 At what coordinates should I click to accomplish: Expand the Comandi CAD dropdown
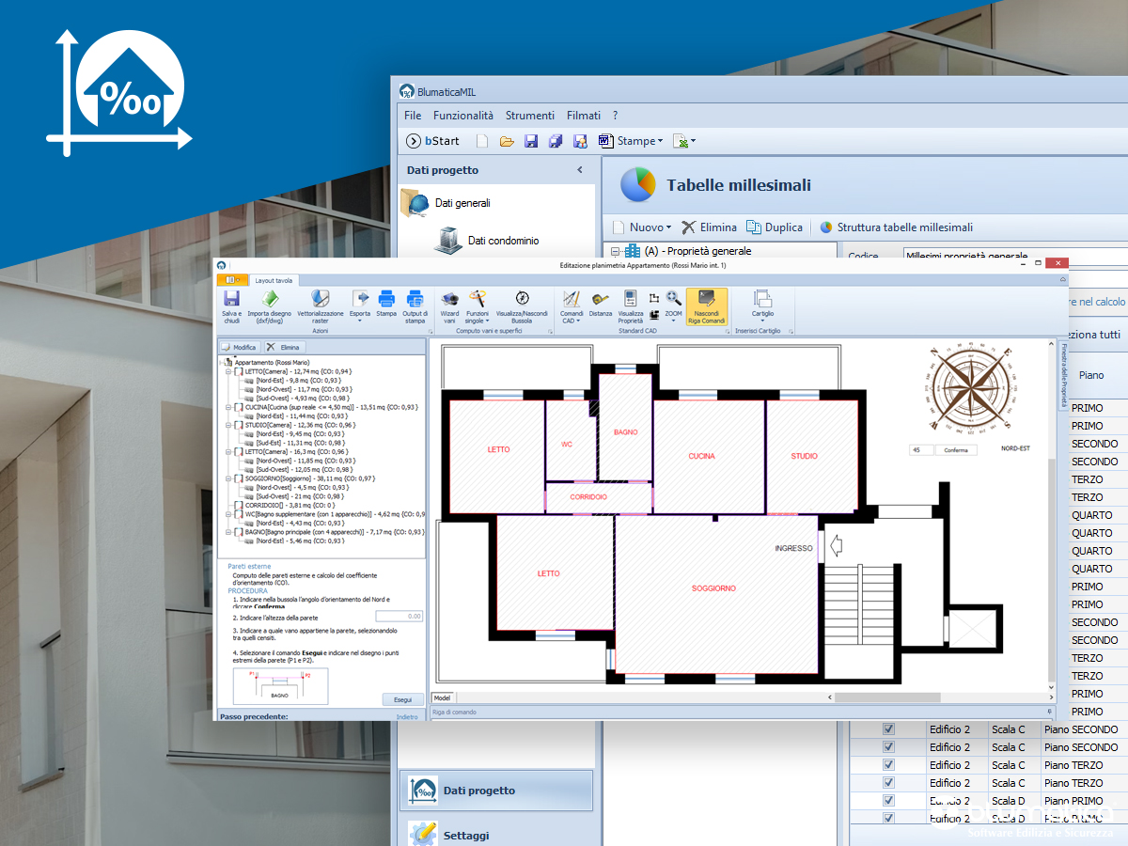pos(572,305)
